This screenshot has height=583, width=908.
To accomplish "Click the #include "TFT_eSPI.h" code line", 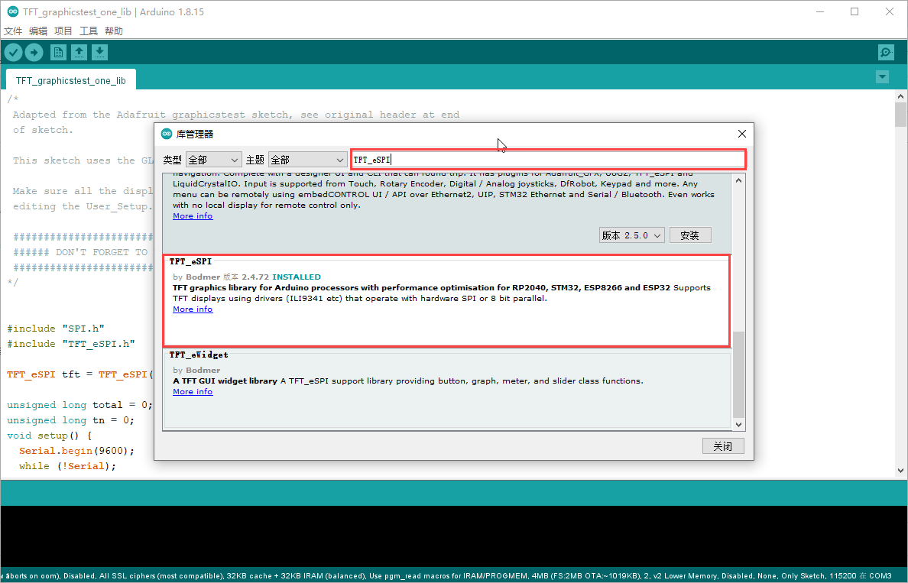I will pyautogui.click(x=70, y=343).
